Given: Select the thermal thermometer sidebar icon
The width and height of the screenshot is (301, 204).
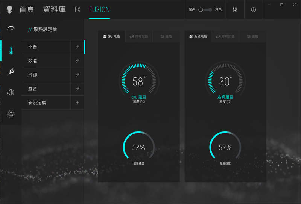Looking at the screenshot, I should pyautogui.click(x=11, y=51).
